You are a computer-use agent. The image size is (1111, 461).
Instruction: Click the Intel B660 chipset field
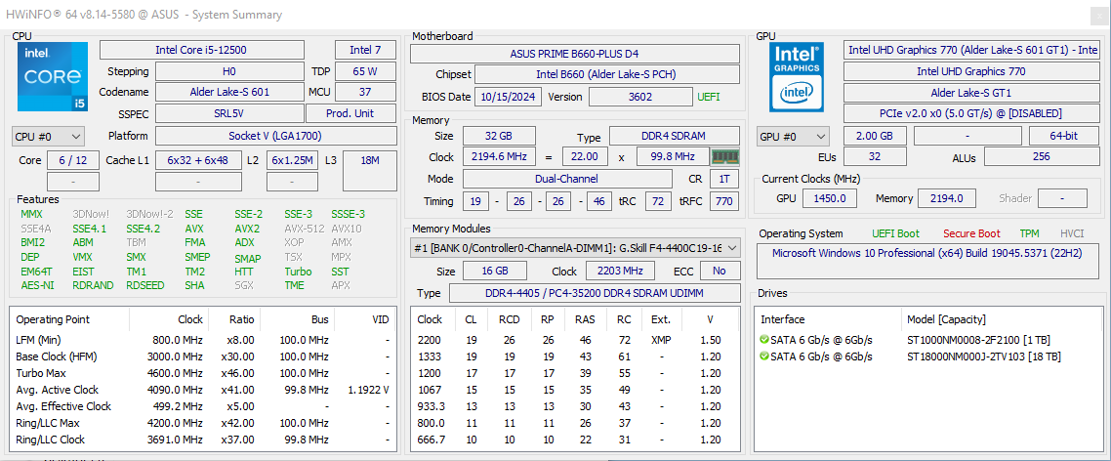607,74
